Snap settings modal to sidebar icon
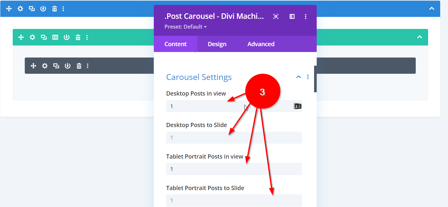This screenshot has height=207, width=448. [x=292, y=17]
